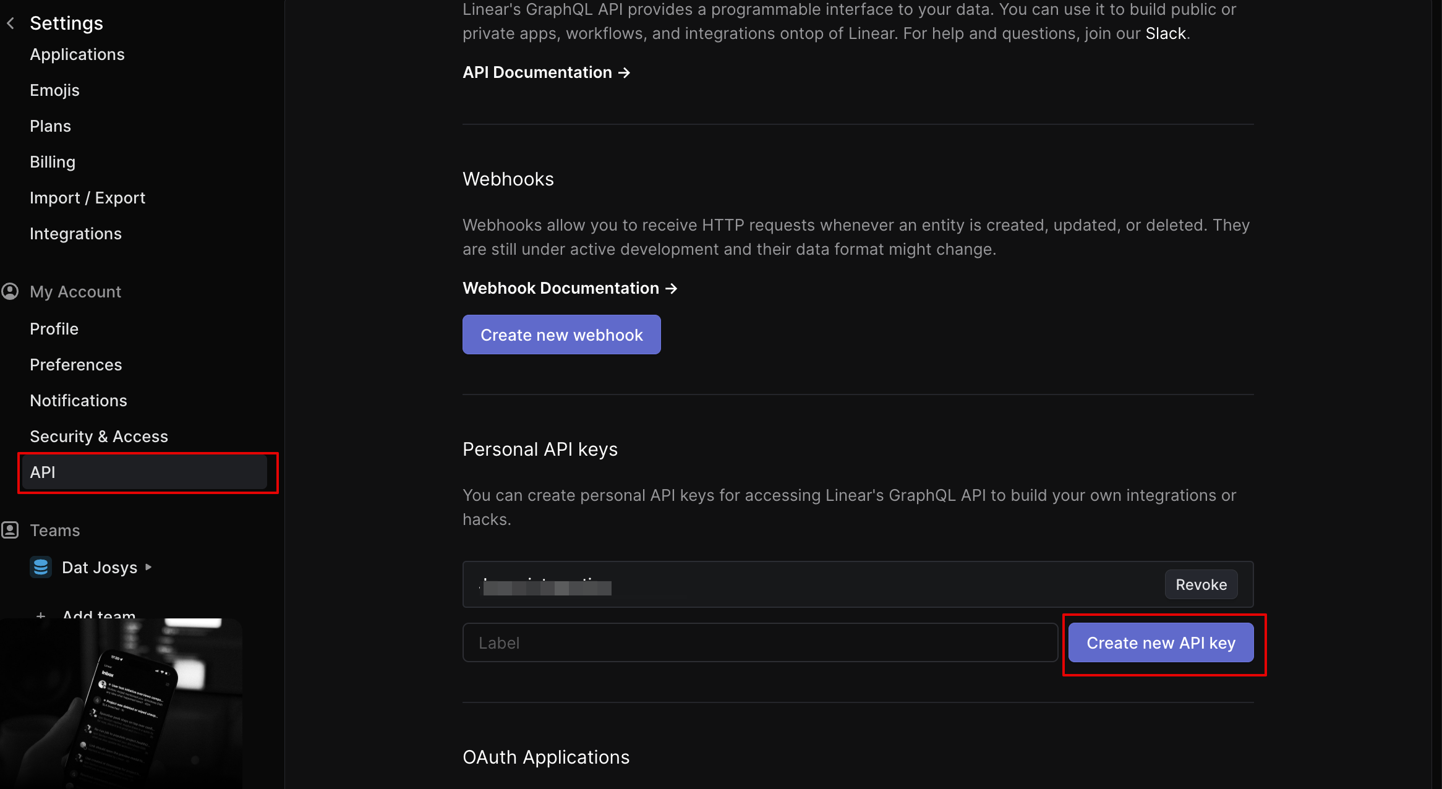Click the Create new API key button
Image resolution: width=1442 pixels, height=789 pixels.
tap(1161, 642)
